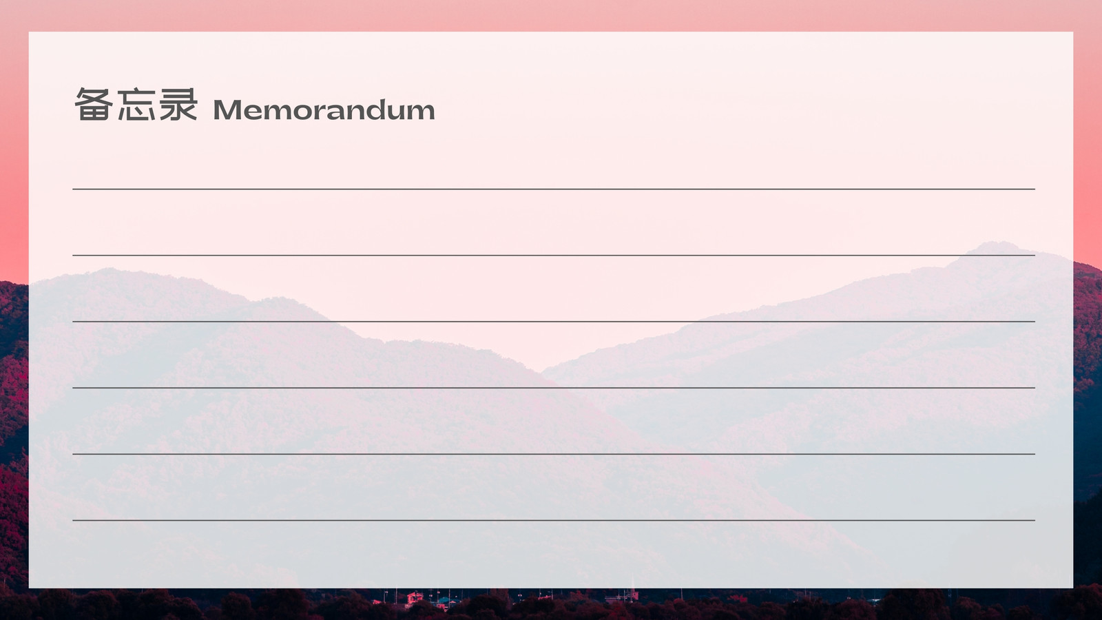1102x620 pixels.
Task: Click the last ruled writing line
Action: tap(553, 520)
